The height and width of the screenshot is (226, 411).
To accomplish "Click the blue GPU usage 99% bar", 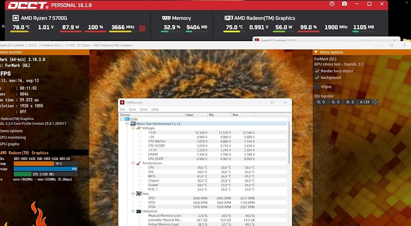I will coord(46,169).
